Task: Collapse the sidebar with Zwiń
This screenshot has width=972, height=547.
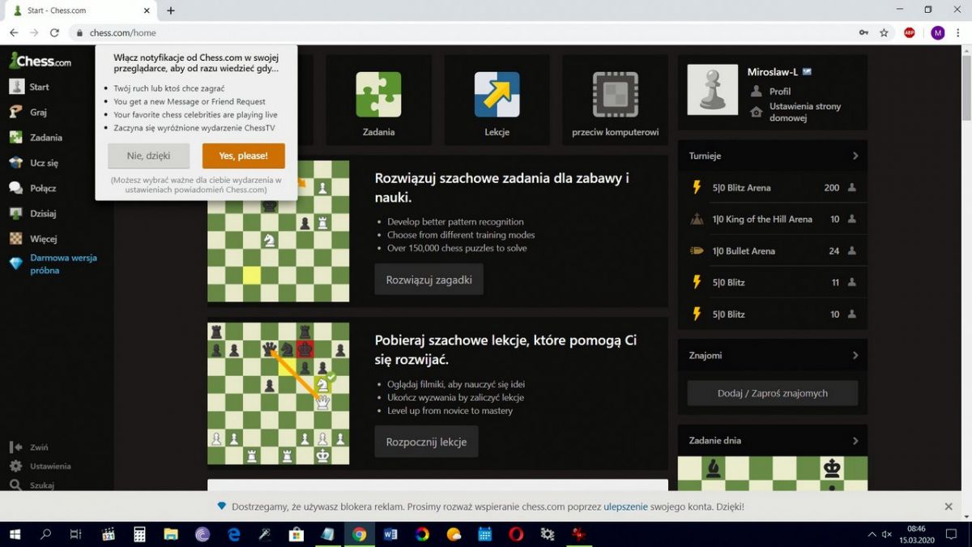Action: click(x=28, y=447)
